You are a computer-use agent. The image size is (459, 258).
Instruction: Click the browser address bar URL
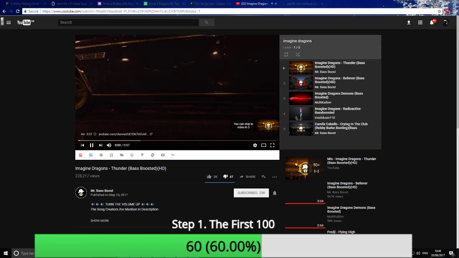click(121, 11)
